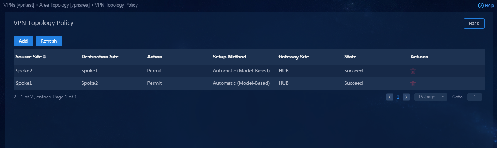This screenshot has width=497, height=148.
Task: Click the Refresh button
Action: click(x=49, y=41)
